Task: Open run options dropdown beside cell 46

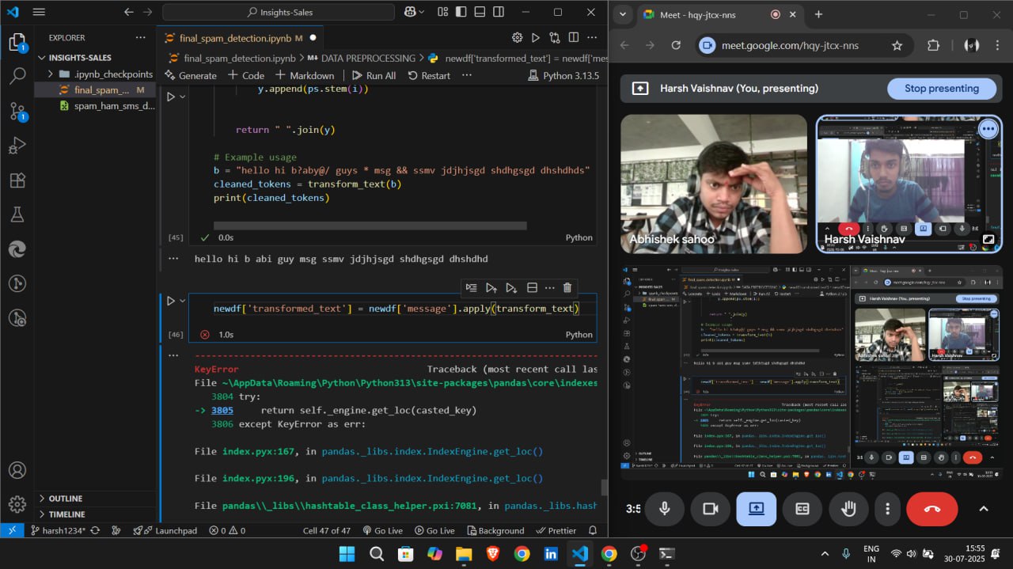Action: click(183, 301)
